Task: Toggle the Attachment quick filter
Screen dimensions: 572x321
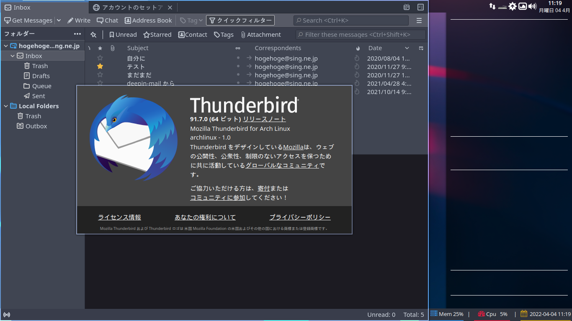Action: pos(260,35)
